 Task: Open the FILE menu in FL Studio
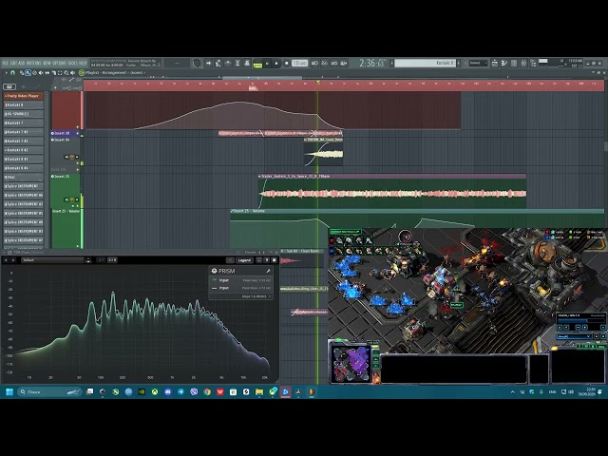pyautogui.click(x=5, y=63)
